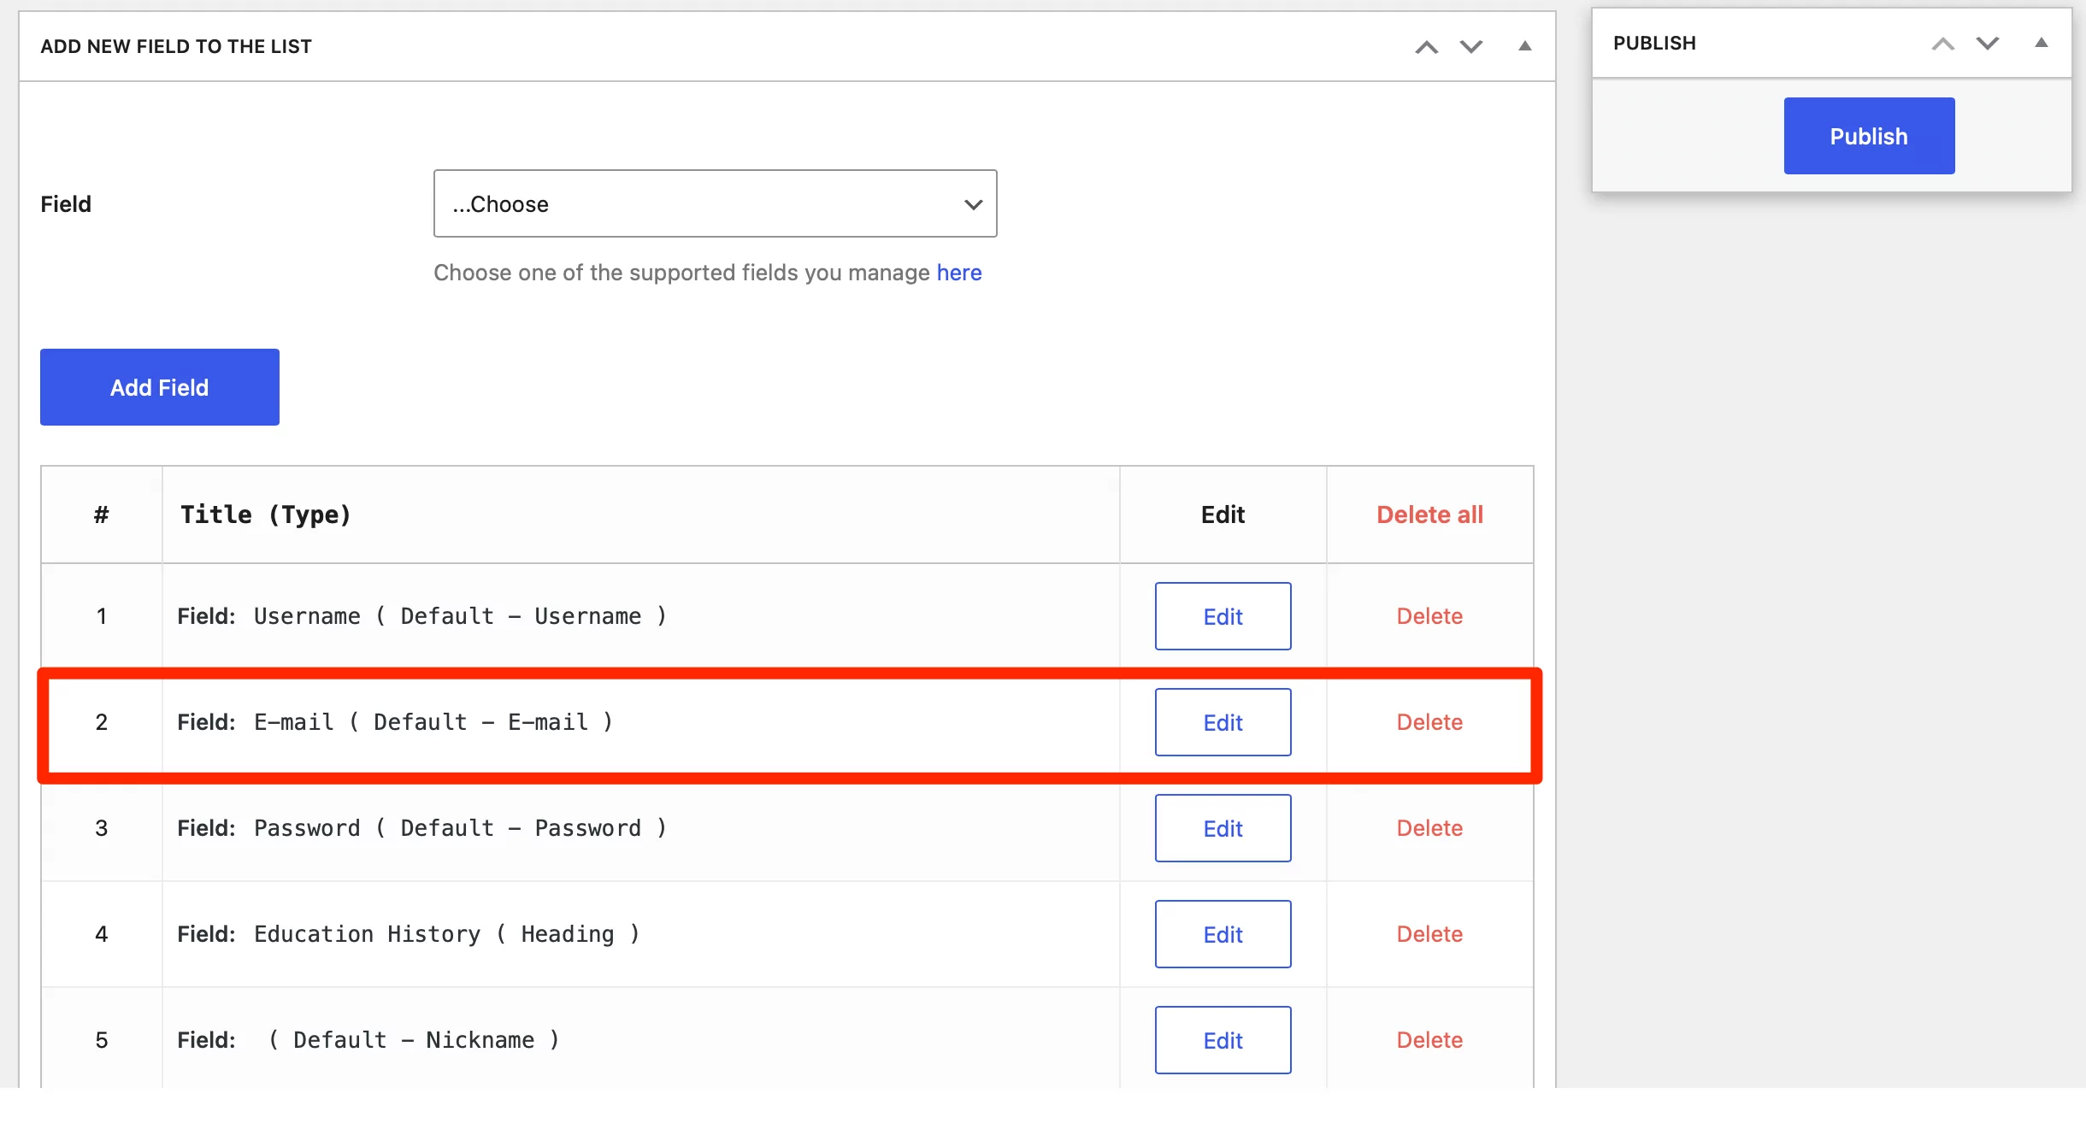This screenshot has width=2086, height=1123.
Task: Click the 'PUBLISH' panel heading
Action: 1654,43
